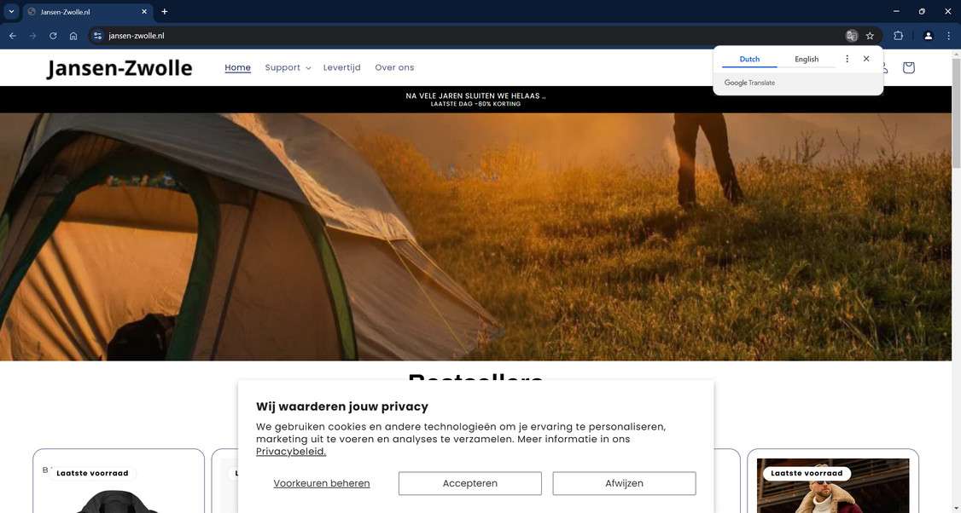Select the Dutch language tab
This screenshot has width=961, height=513.
point(749,60)
